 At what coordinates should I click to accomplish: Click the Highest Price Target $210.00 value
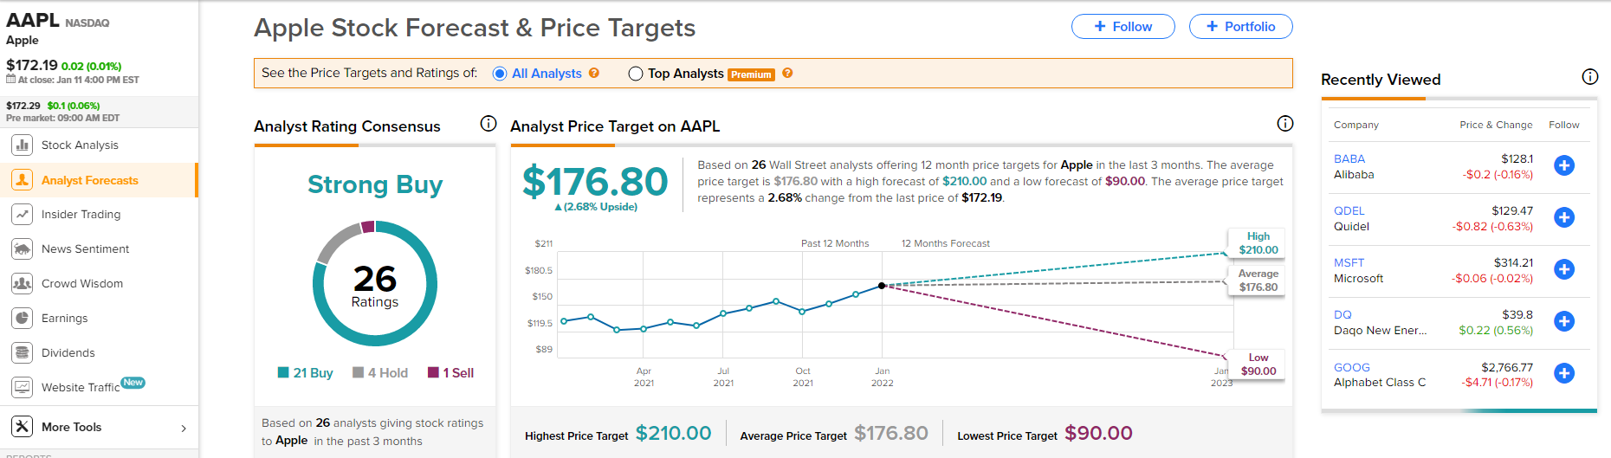click(674, 433)
